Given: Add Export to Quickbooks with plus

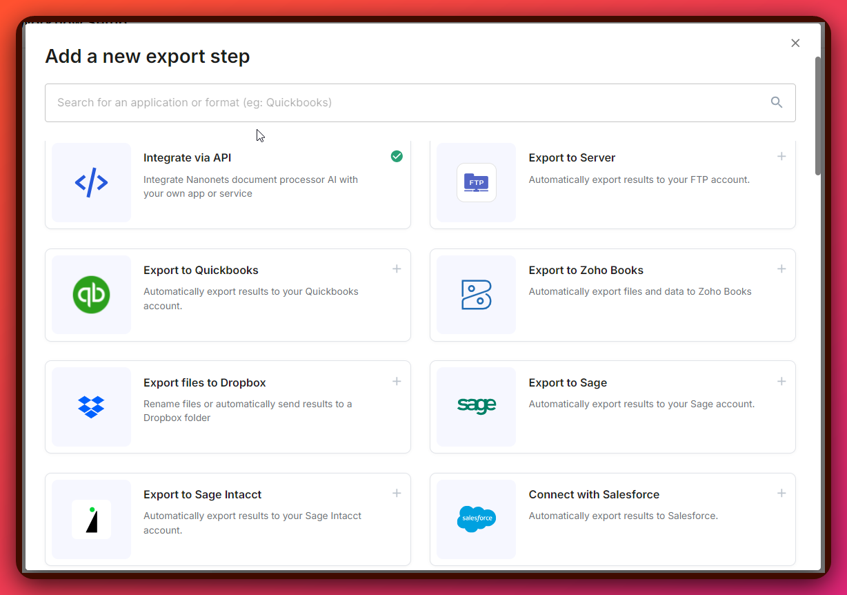Looking at the screenshot, I should tap(397, 269).
